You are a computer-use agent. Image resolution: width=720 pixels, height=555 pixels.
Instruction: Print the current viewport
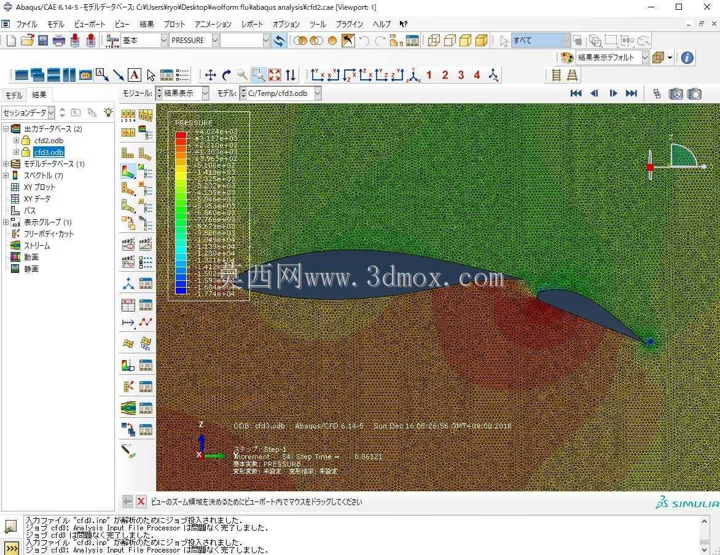59,41
